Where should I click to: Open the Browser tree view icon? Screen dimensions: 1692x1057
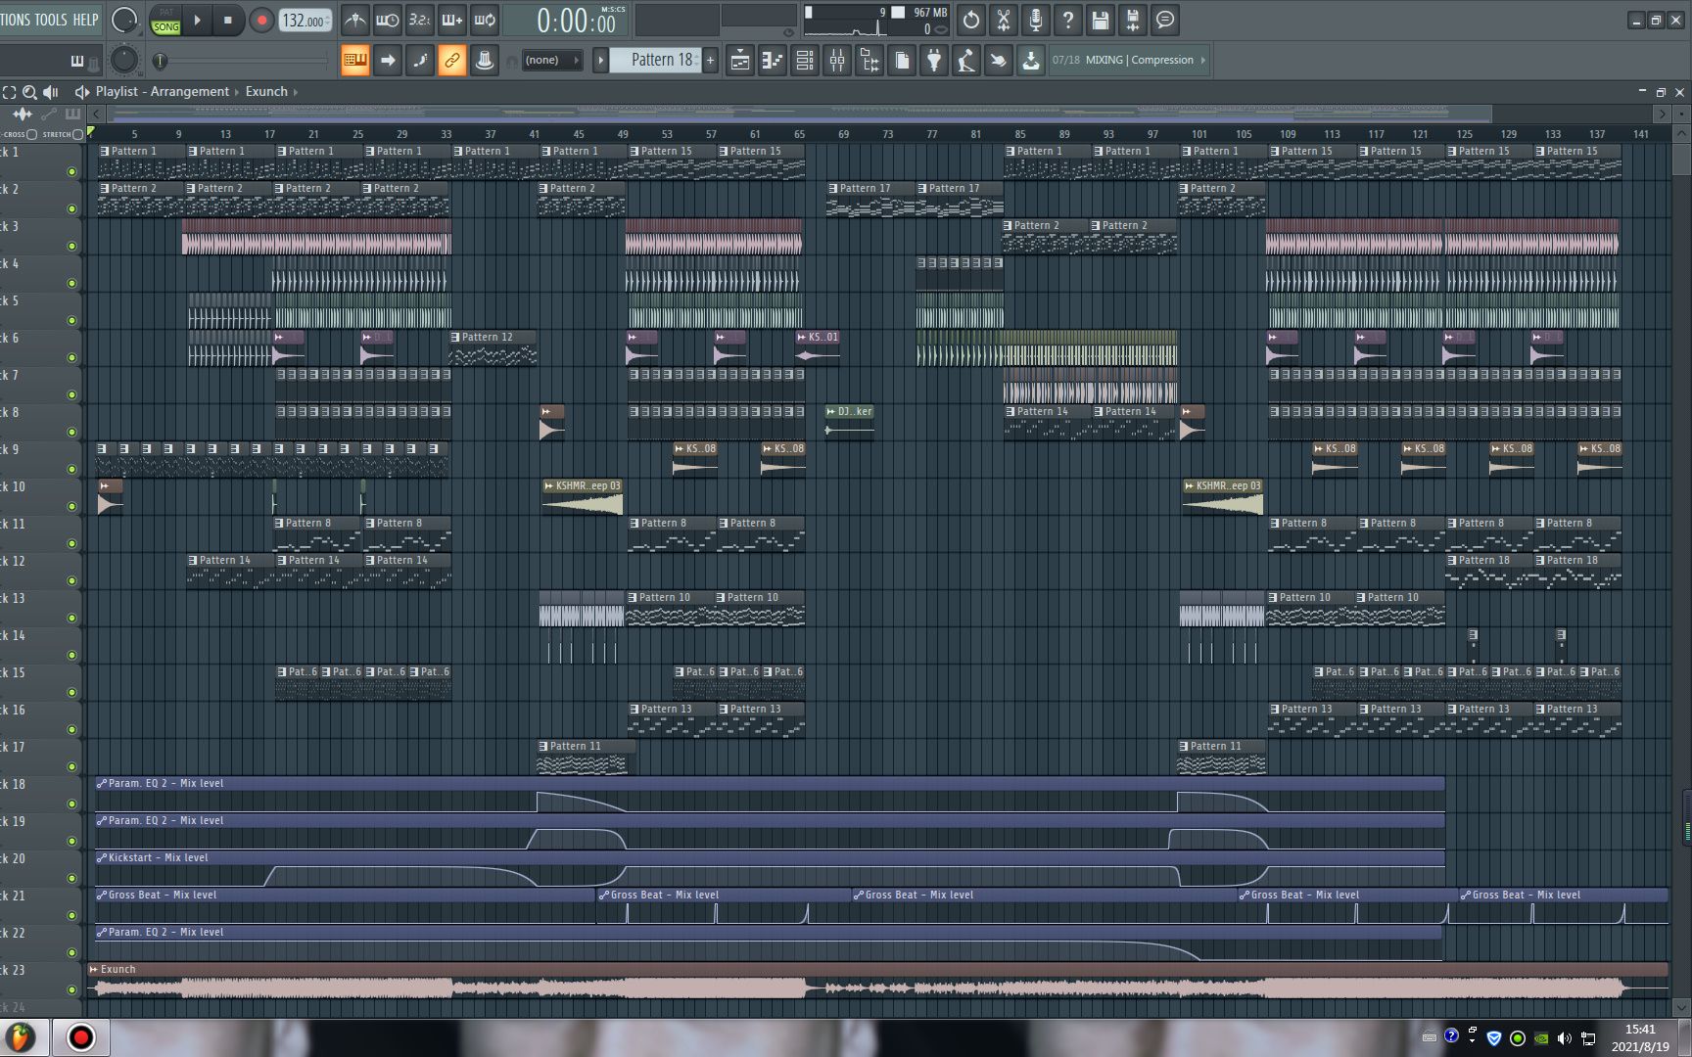click(x=869, y=61)
